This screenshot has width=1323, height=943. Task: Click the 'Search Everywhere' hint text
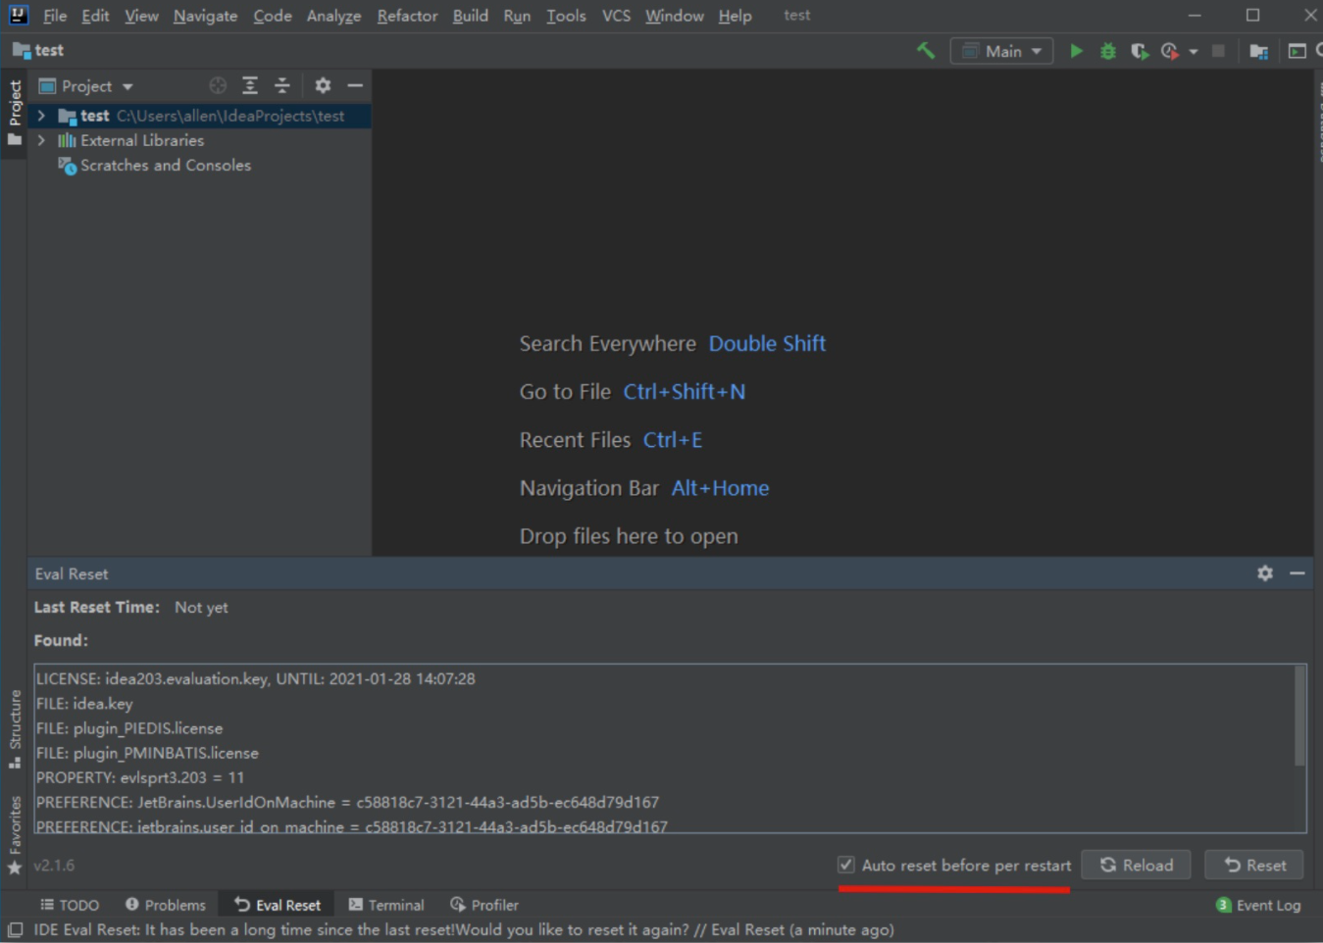pos(607,343)
